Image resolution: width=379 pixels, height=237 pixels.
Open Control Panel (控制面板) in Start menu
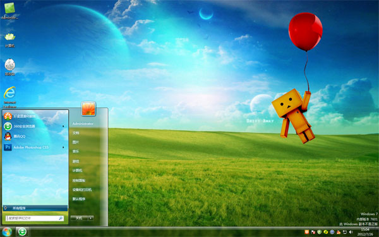(x=79, y=180)
